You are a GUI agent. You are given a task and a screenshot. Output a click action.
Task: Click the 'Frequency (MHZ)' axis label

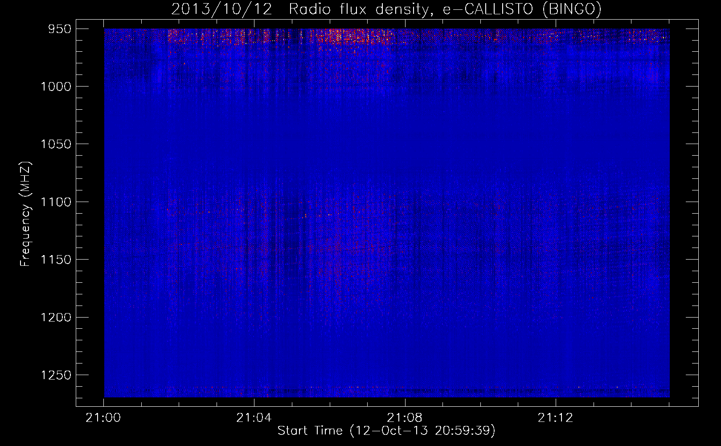(26, 214)
